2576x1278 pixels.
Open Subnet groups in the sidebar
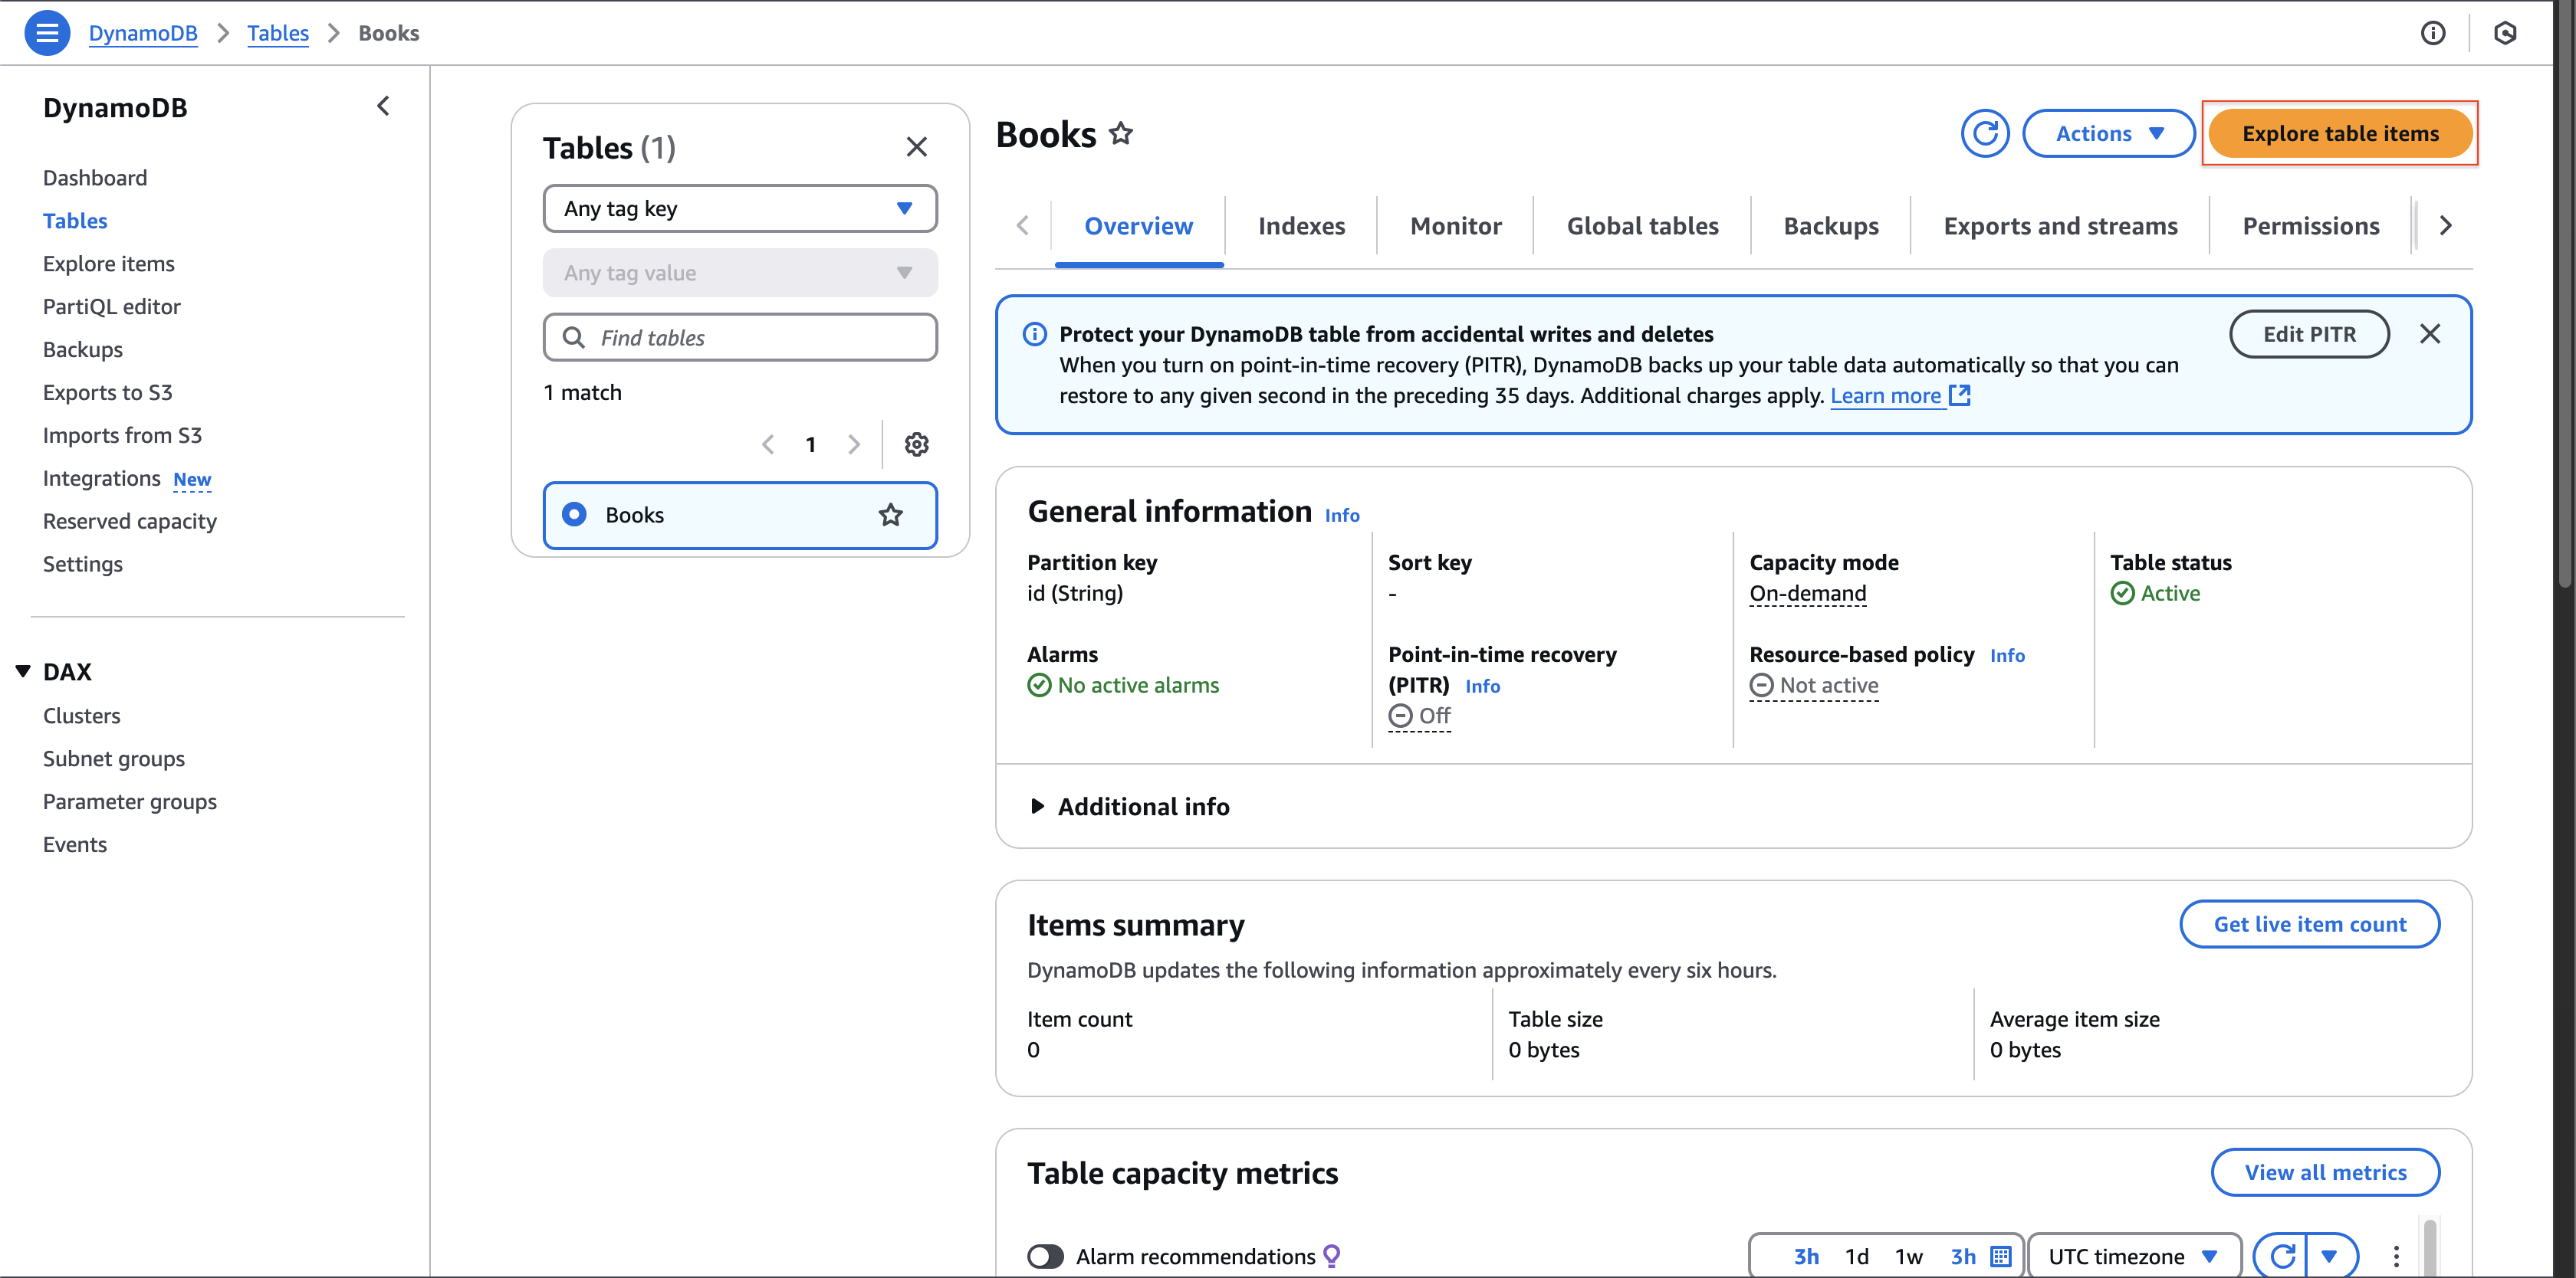114,759
